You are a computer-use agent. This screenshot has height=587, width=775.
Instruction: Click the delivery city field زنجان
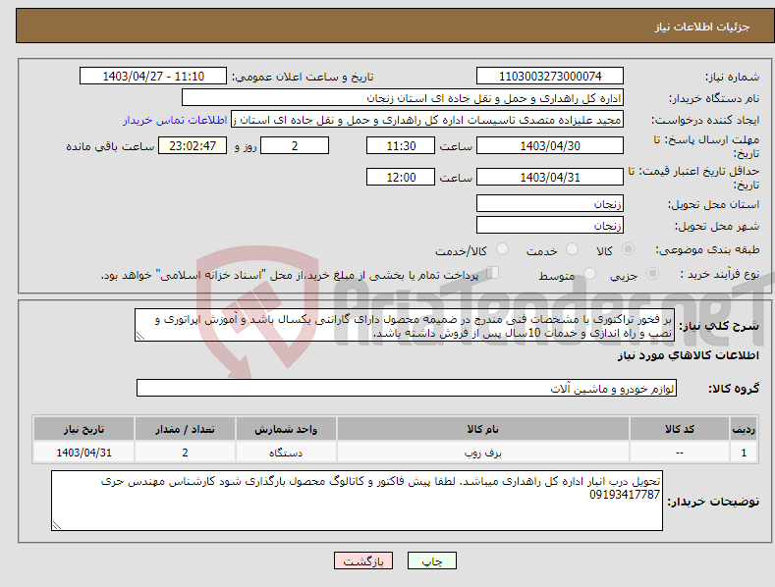coord(550,226)
